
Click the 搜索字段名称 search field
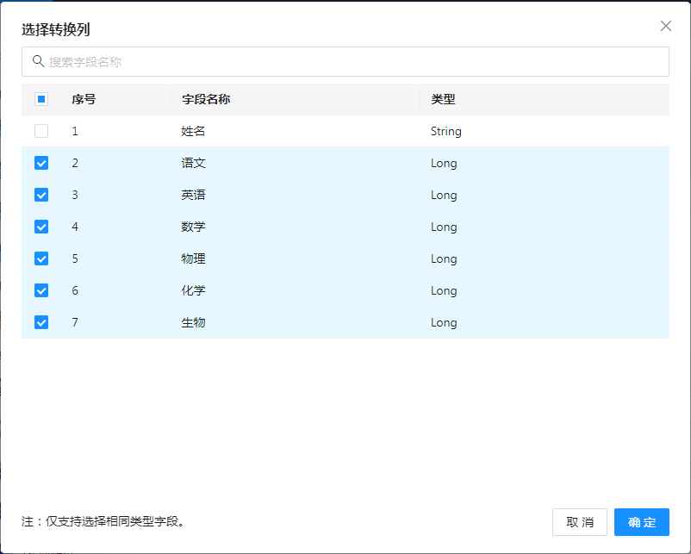pos(345,62)
